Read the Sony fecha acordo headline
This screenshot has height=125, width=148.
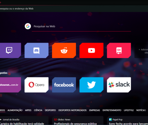pyautogui.click(x=128, y=124)
